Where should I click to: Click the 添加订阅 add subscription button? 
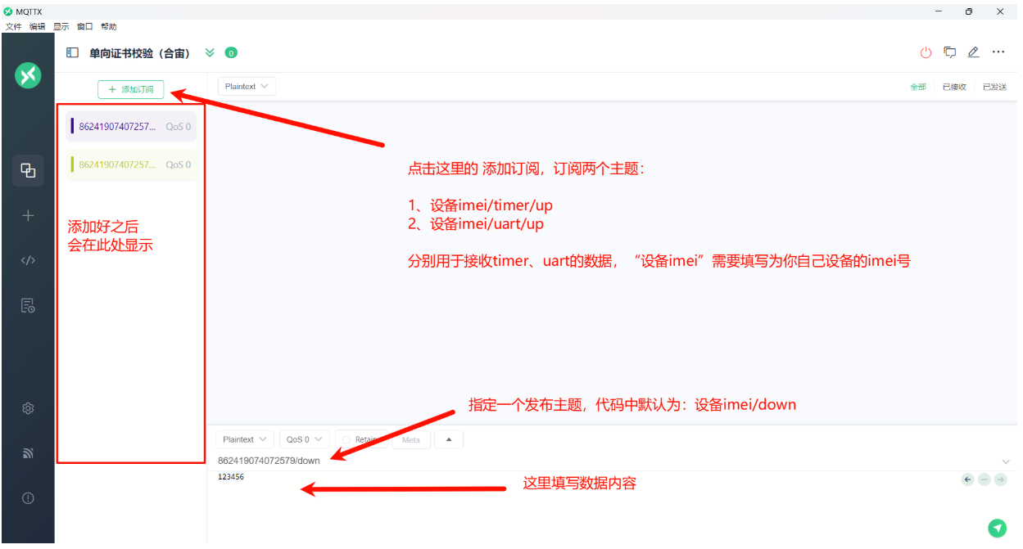point(131,89)
